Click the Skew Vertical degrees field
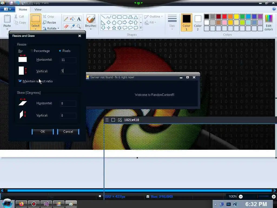The height and width of the screenshot is (208, 277). (68, 115)
